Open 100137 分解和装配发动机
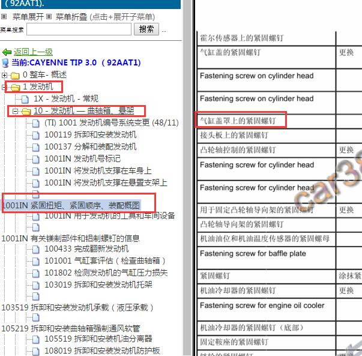This screenshot has height=356, width=362. pos(91,147)
